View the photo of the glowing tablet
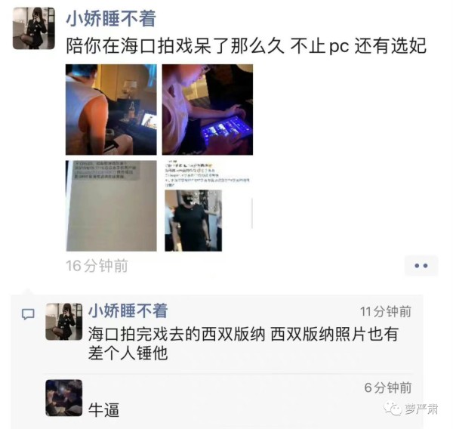Image resolution: width=453 pixels, height=429 pixels. 208,110
